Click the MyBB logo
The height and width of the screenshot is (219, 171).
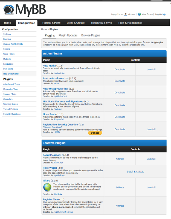click(x=25, y=10)
